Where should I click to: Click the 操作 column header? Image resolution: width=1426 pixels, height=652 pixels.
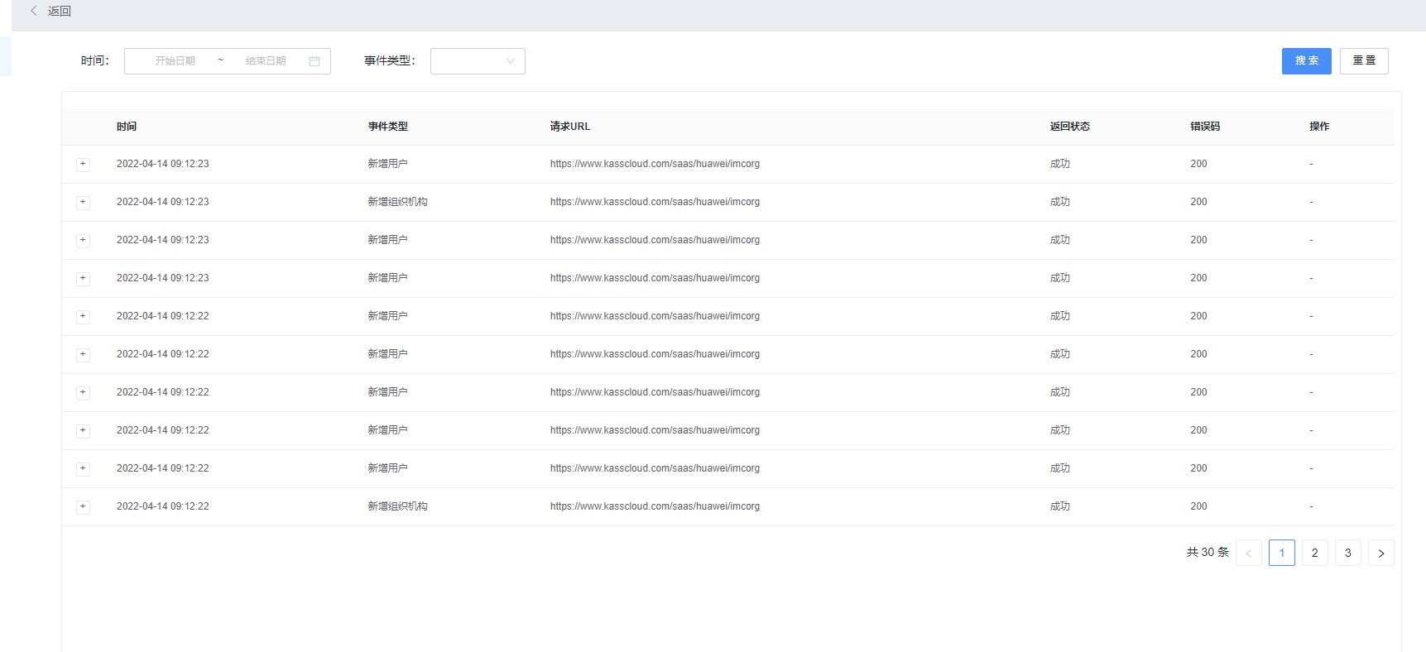click(x=1319, y=127)
